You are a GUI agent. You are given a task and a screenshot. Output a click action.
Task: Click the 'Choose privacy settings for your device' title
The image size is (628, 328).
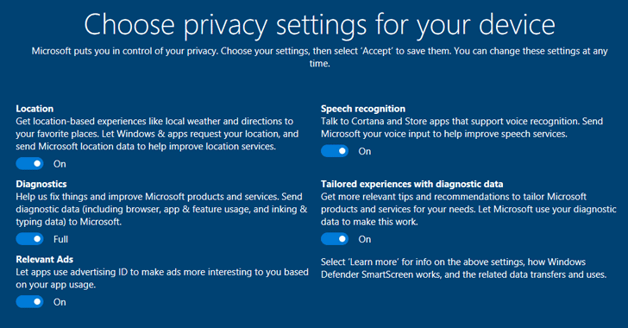(319, 25)
